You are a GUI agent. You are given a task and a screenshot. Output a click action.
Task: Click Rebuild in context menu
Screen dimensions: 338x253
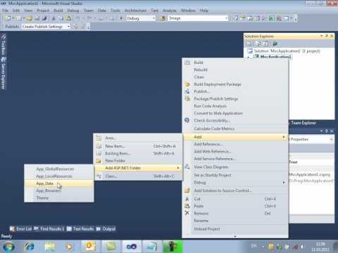235,70
